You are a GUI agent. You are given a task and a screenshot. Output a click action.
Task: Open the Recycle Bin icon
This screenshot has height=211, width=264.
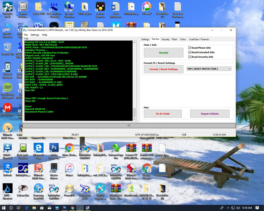[x=8, y=49]
